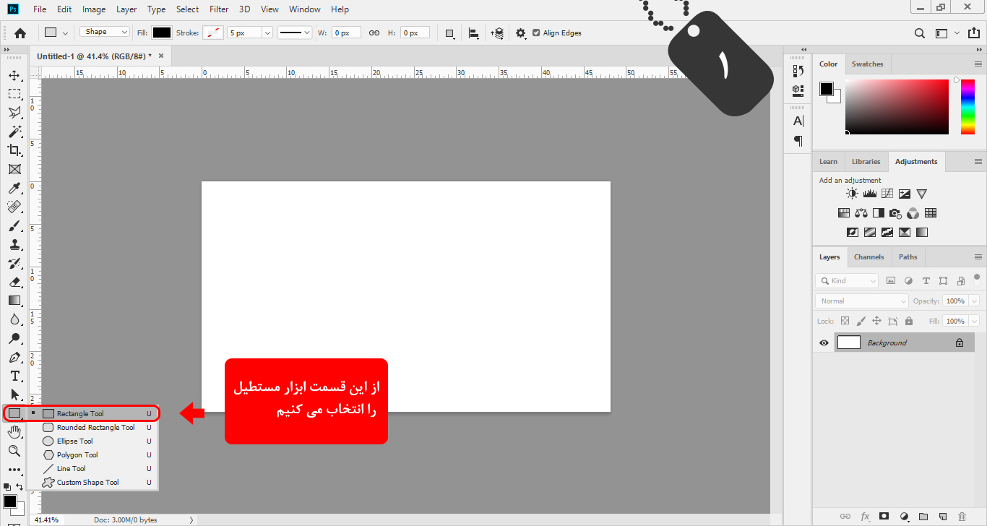The height and width of the screenshot is (526, 987).
Task: Open path arrangement layers icon
Action: (x=497, y=33)
